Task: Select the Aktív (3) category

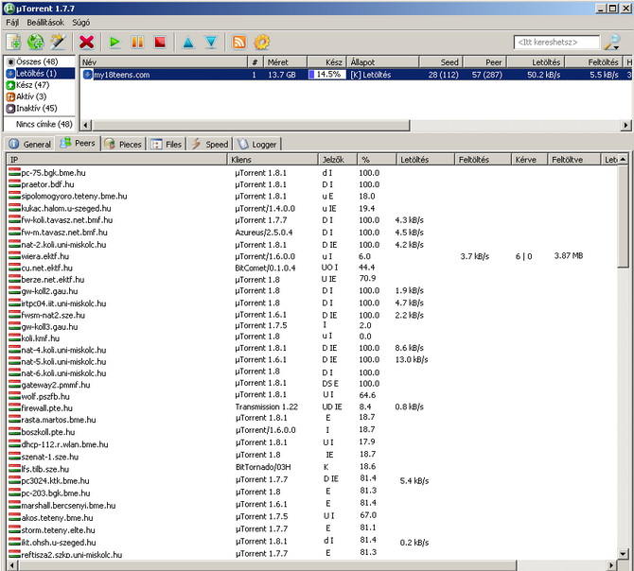Action: [26, 96]
